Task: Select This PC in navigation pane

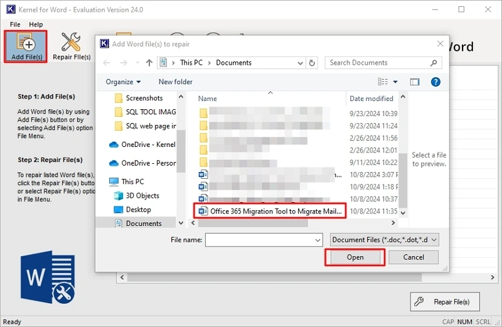Action: (127, 181)
